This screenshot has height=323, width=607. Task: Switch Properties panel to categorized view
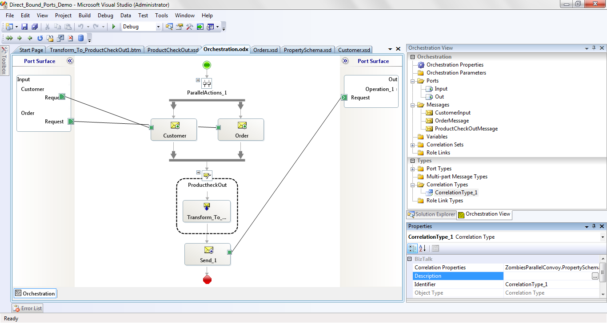[412, 248]
